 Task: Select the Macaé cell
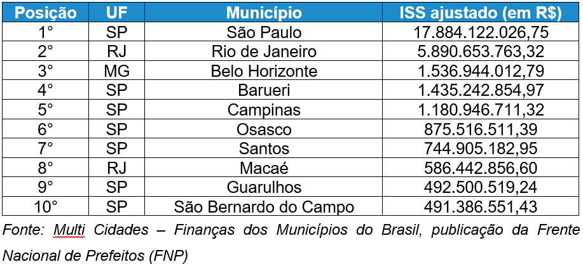coord(264,168)
